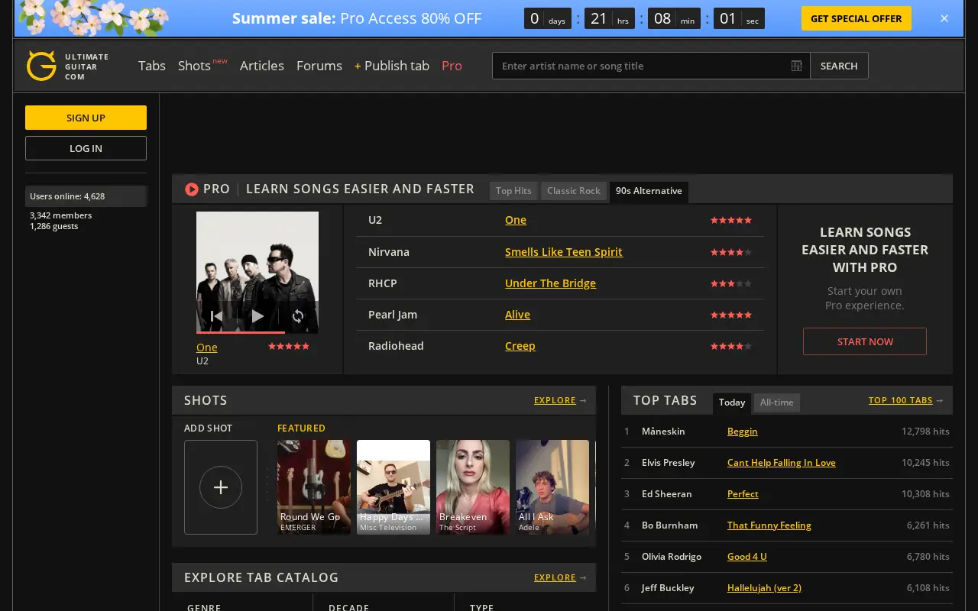Screen dimensions: 978x611
Task: Open the Round We Go shot
Action: coord(314,487)
